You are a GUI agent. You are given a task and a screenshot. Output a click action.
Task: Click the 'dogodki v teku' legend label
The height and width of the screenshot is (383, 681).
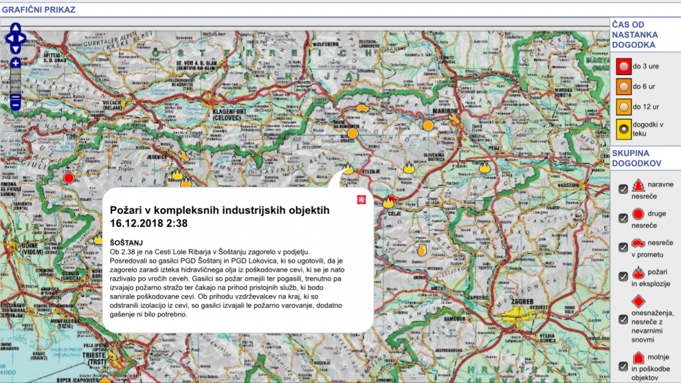coord(648,129)
